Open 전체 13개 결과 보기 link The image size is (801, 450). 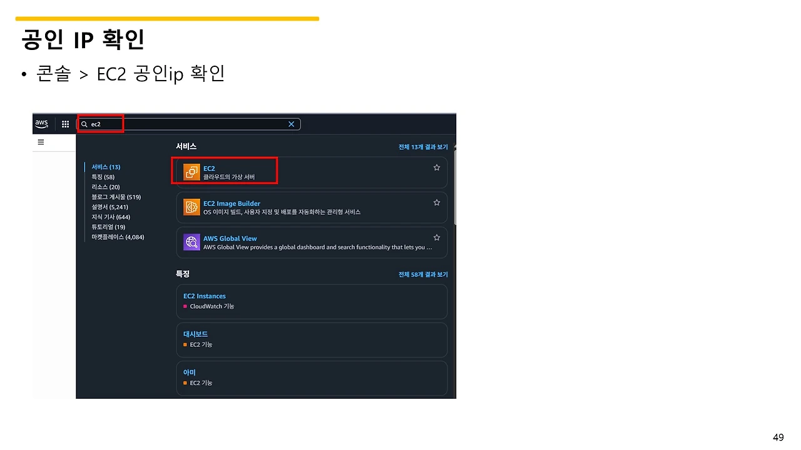423,146
